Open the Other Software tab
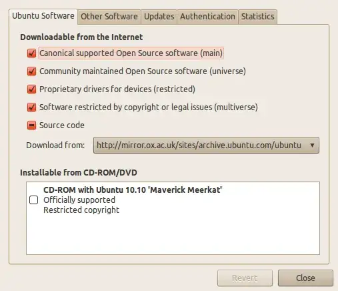This screenshot has height=291, width=338. (x=109, y=17)
